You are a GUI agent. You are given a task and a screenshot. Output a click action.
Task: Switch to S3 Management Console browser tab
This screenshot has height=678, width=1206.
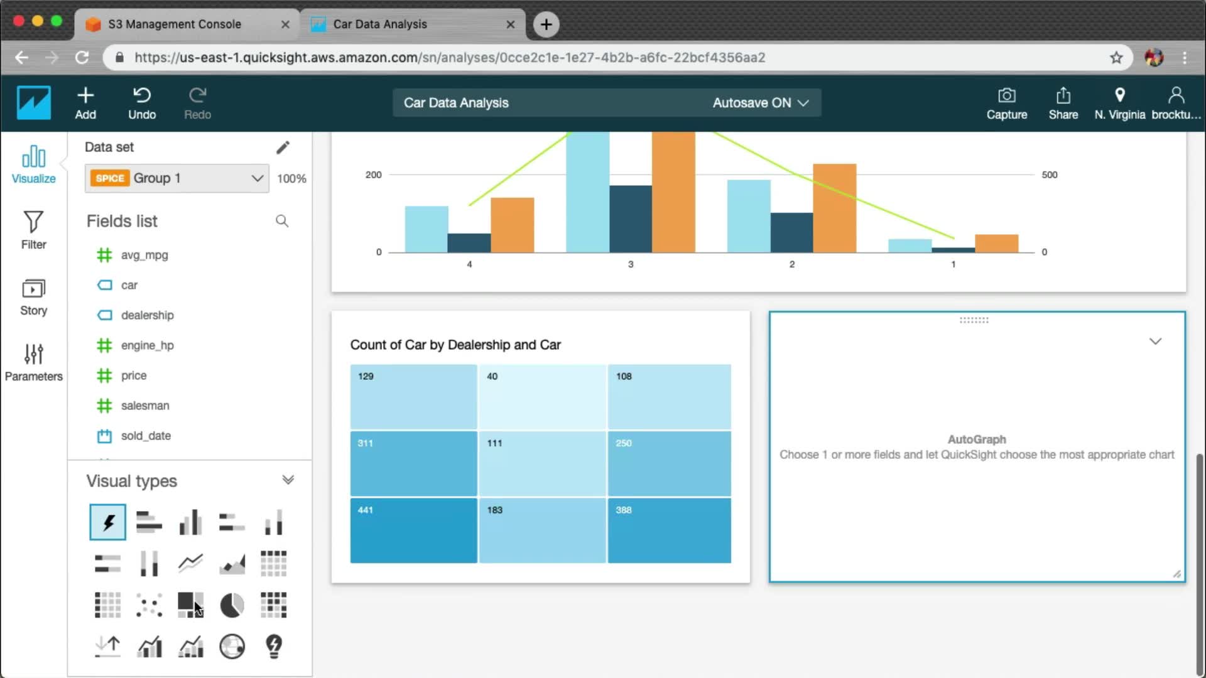click(175, 24)
